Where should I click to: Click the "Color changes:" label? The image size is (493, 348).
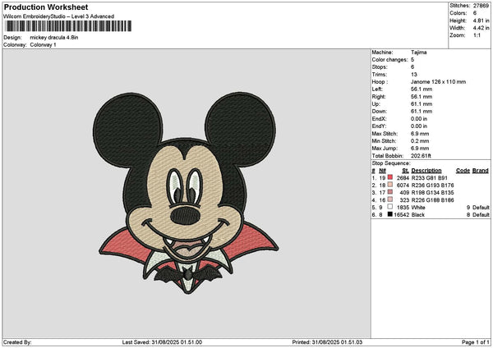click(x=389, y=60)
